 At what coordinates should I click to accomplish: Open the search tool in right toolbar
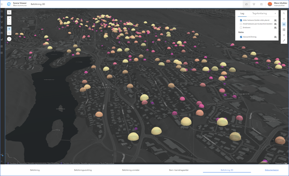[x=284, y=13]
